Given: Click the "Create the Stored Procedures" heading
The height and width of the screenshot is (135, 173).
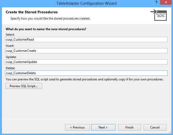Looking at the screenshot, I should [x=31, y=12].
